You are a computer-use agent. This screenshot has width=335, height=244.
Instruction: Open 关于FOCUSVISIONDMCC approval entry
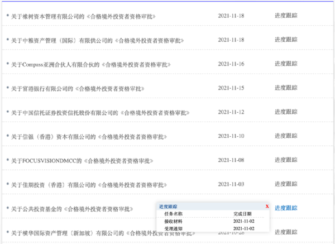(82, 161)
